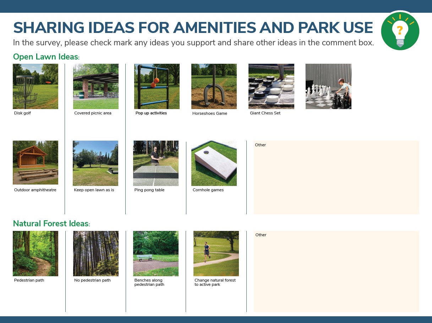
Task: Click the 'Outdoor amphitheatre' caption
Action: (35, 190)
